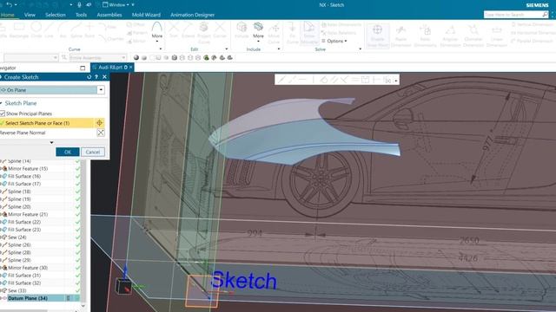Viewport: 556px width, 312px height.
Task: Click the Relax Dimensions command
Action: 341,25
